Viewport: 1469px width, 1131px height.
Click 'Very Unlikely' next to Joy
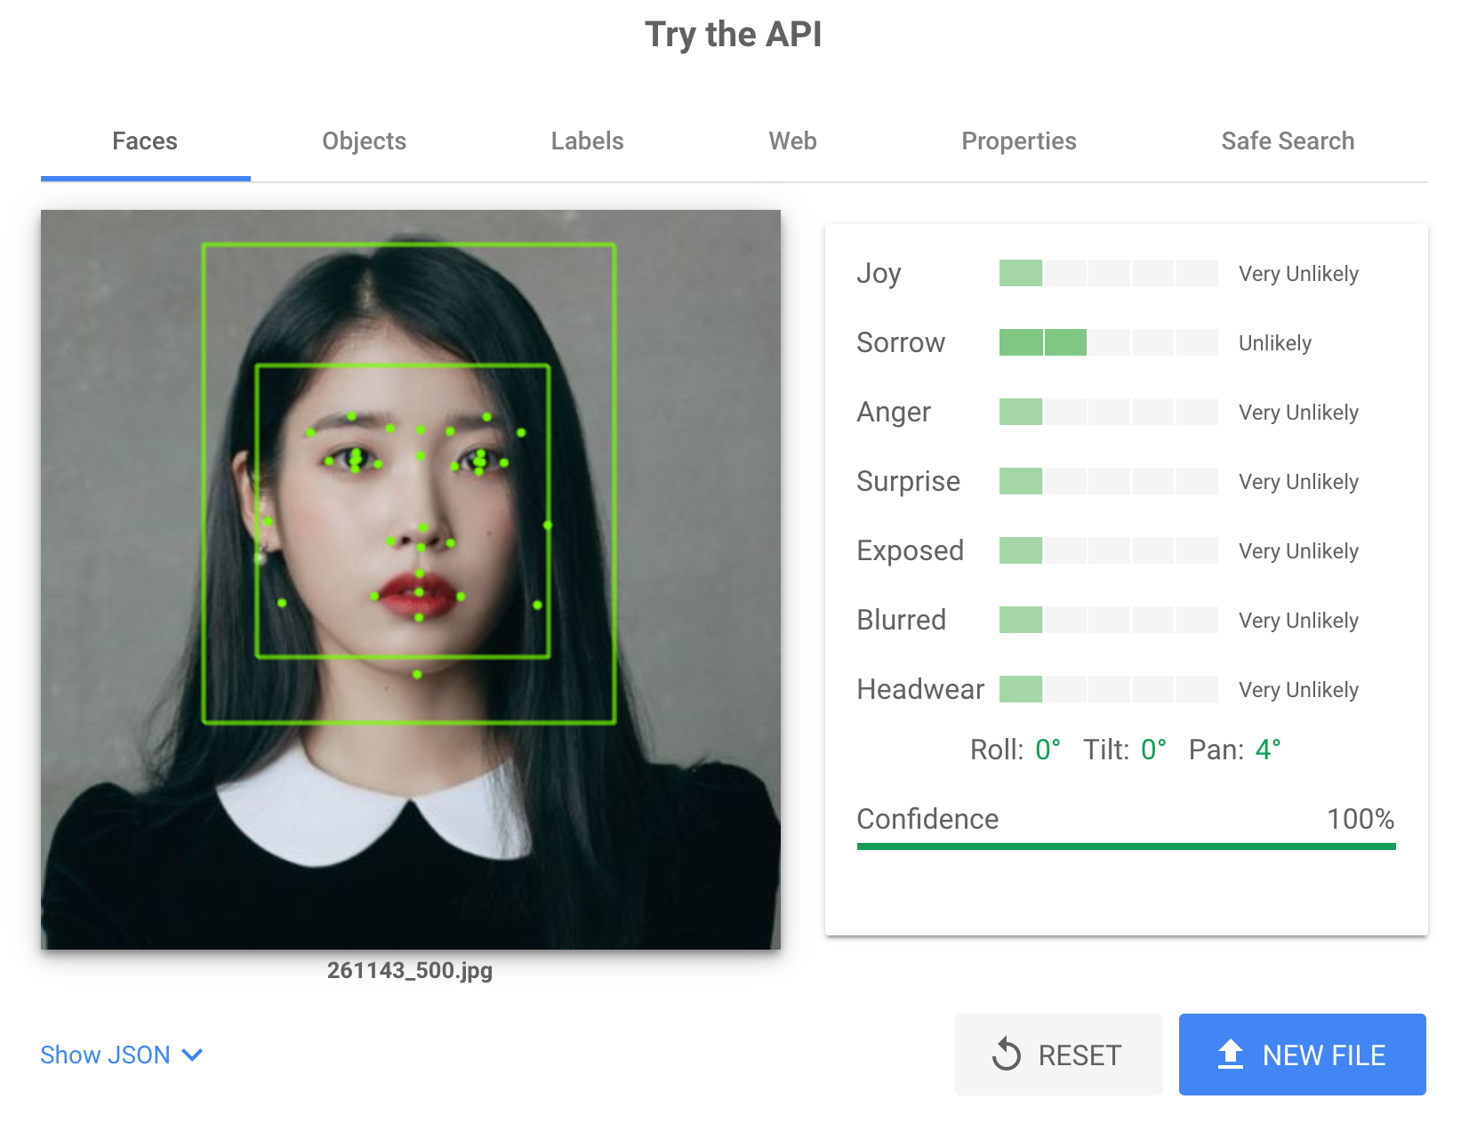[1298, 274]
